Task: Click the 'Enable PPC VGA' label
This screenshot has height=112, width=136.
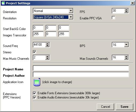Action: [91, 18]
